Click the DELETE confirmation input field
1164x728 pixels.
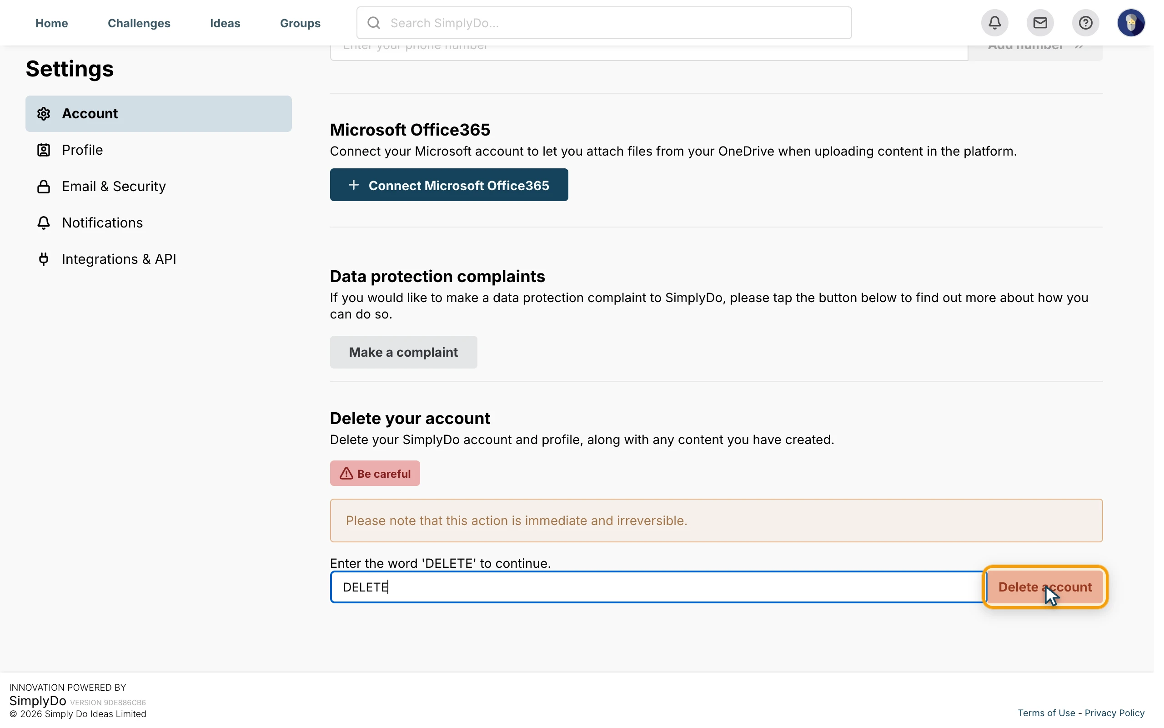658,587
